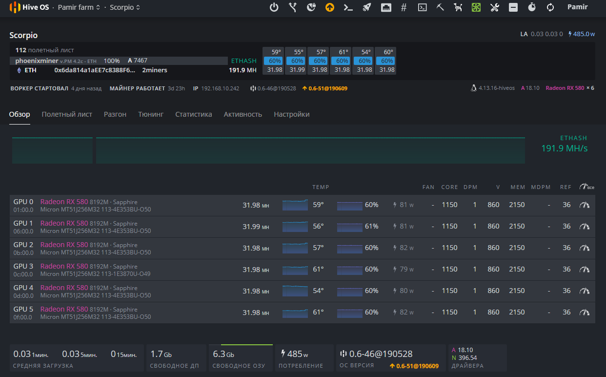The height and width of the screenshot is (377, 606).
Task: Open the GPU 0 overclock tuning gauge
Action: pyautogui.click(x=584, y=205)
